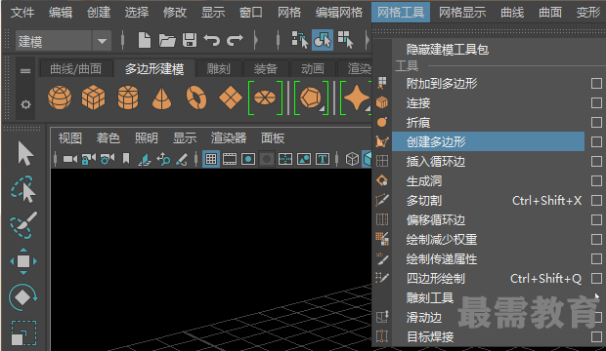The height and width of the screenshot is (351, 606).
Task: Activate the Rotate tool
Action: pos(23,297)
